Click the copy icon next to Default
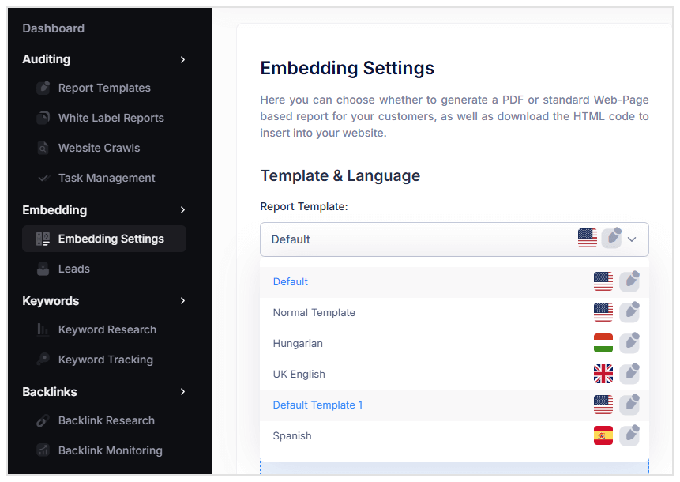This screenshot has width=680, height=482. 629,281
